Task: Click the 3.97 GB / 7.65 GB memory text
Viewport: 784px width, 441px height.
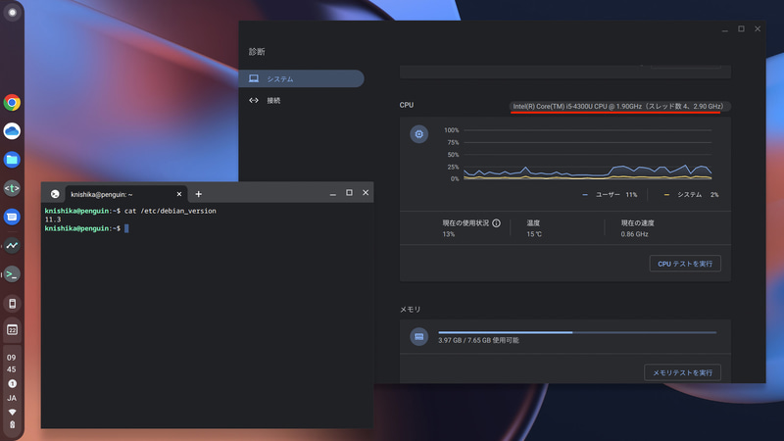Action: [478, 340]
